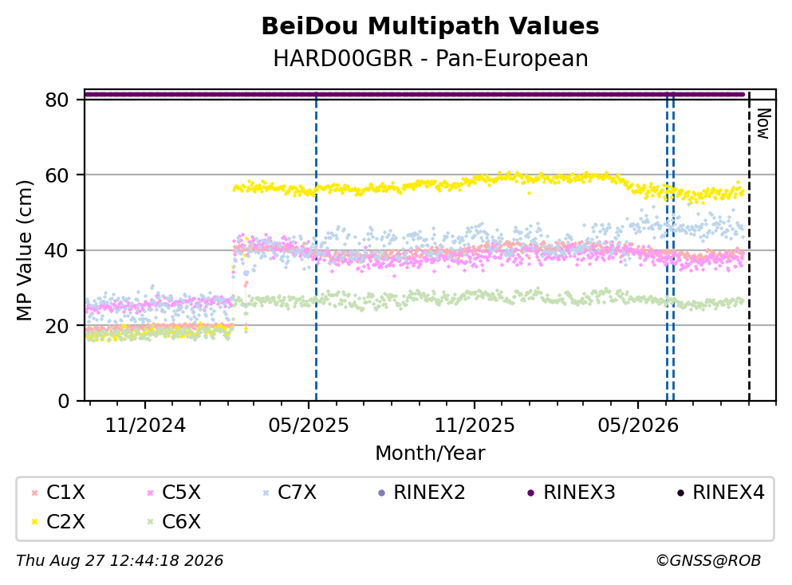Click the Now dashed line label

[763, 124]
